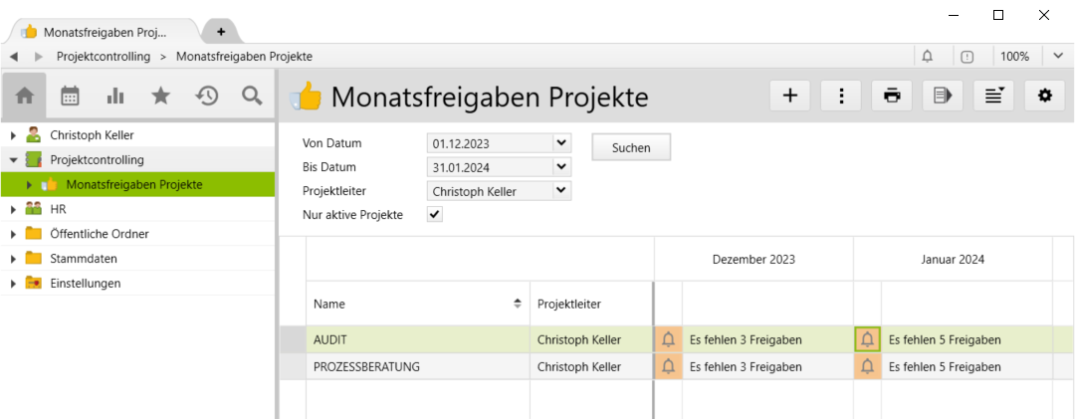Open settings with the gear icon
1075x419 pixels.
point(1044,96)
